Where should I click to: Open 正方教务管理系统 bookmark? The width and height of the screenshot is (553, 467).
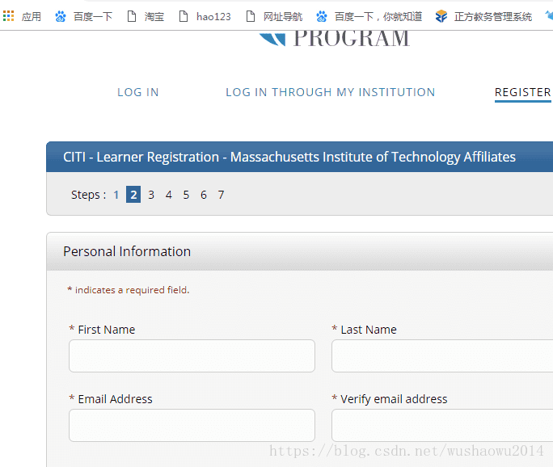point(483,16)
